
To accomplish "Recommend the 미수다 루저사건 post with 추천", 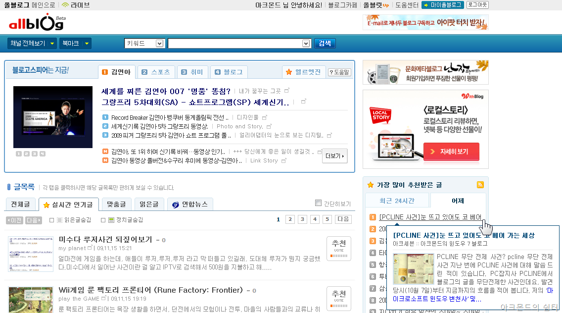I will 339,249.
